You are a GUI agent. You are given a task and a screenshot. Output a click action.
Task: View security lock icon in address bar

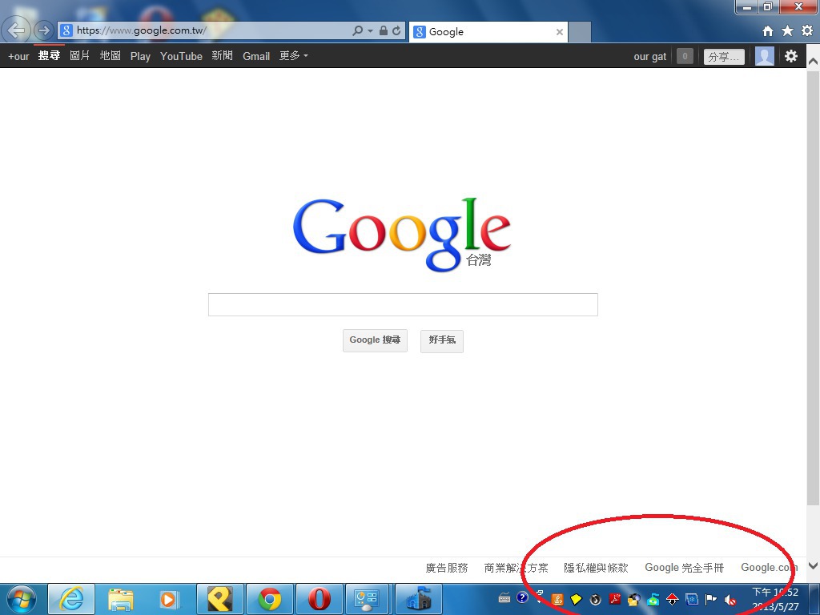click(384, 31)
